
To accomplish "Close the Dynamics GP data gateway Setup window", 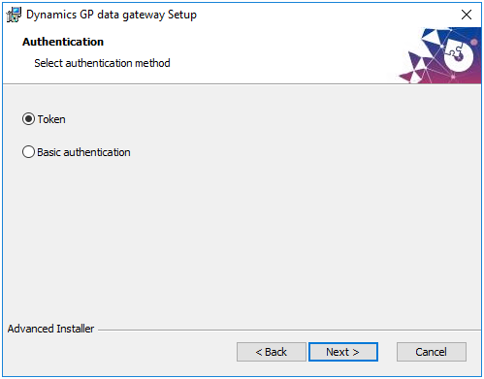I will pos(467,15).
